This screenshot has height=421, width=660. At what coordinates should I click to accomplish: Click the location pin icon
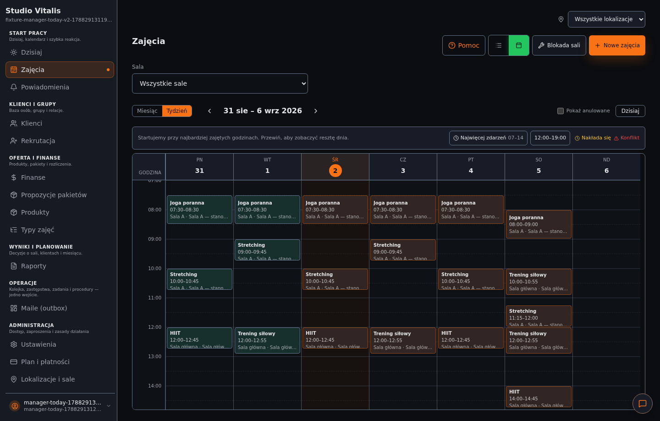(561, 19)
